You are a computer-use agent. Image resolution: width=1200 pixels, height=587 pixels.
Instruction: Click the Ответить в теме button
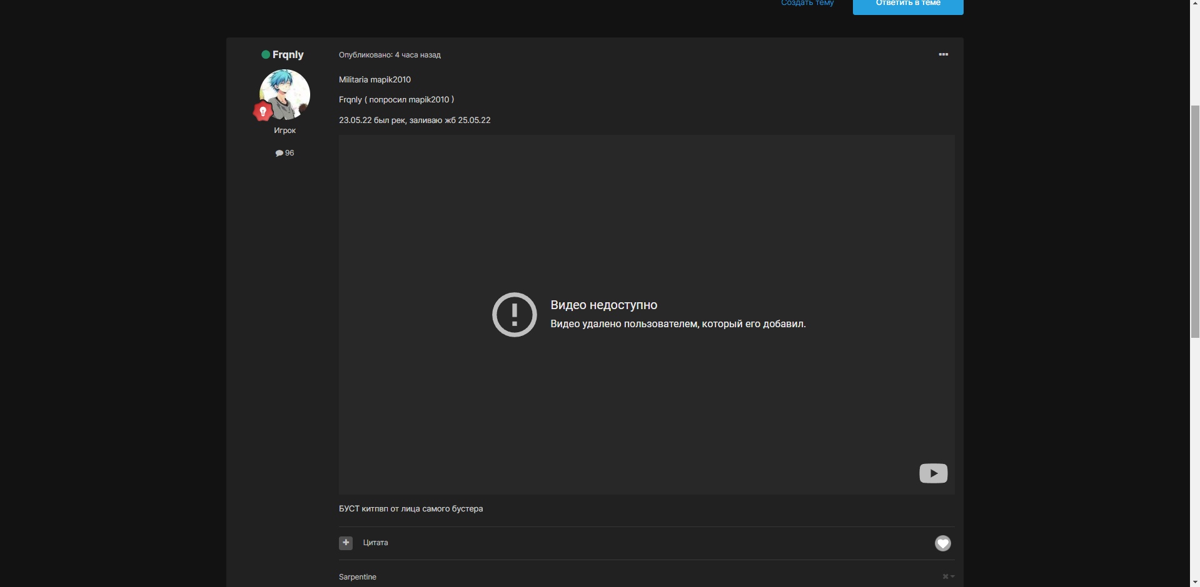907,4
